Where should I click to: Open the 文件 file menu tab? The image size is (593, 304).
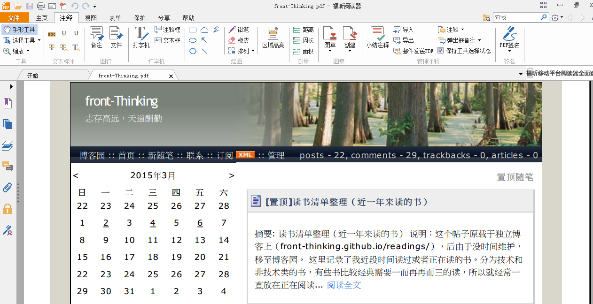pyautogui.click(x=15, y=18)
